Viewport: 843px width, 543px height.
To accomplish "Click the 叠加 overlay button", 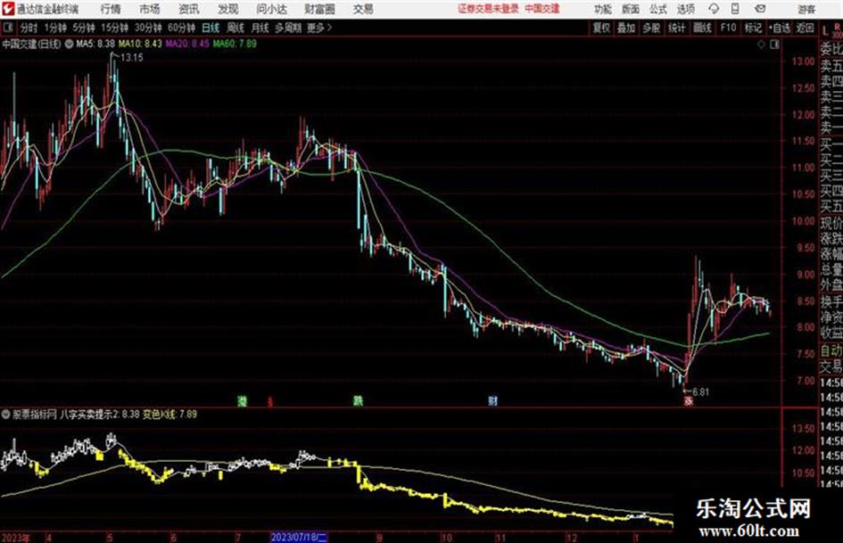I will [x=626, y=28].
